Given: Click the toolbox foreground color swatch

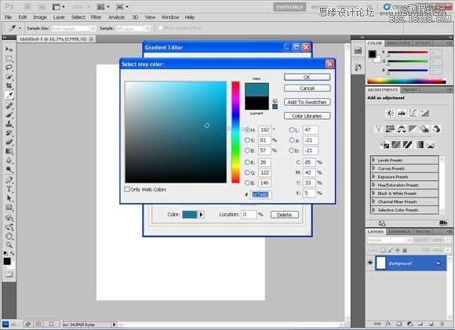Looking at the screenshot, I should [x=7, y=261].
